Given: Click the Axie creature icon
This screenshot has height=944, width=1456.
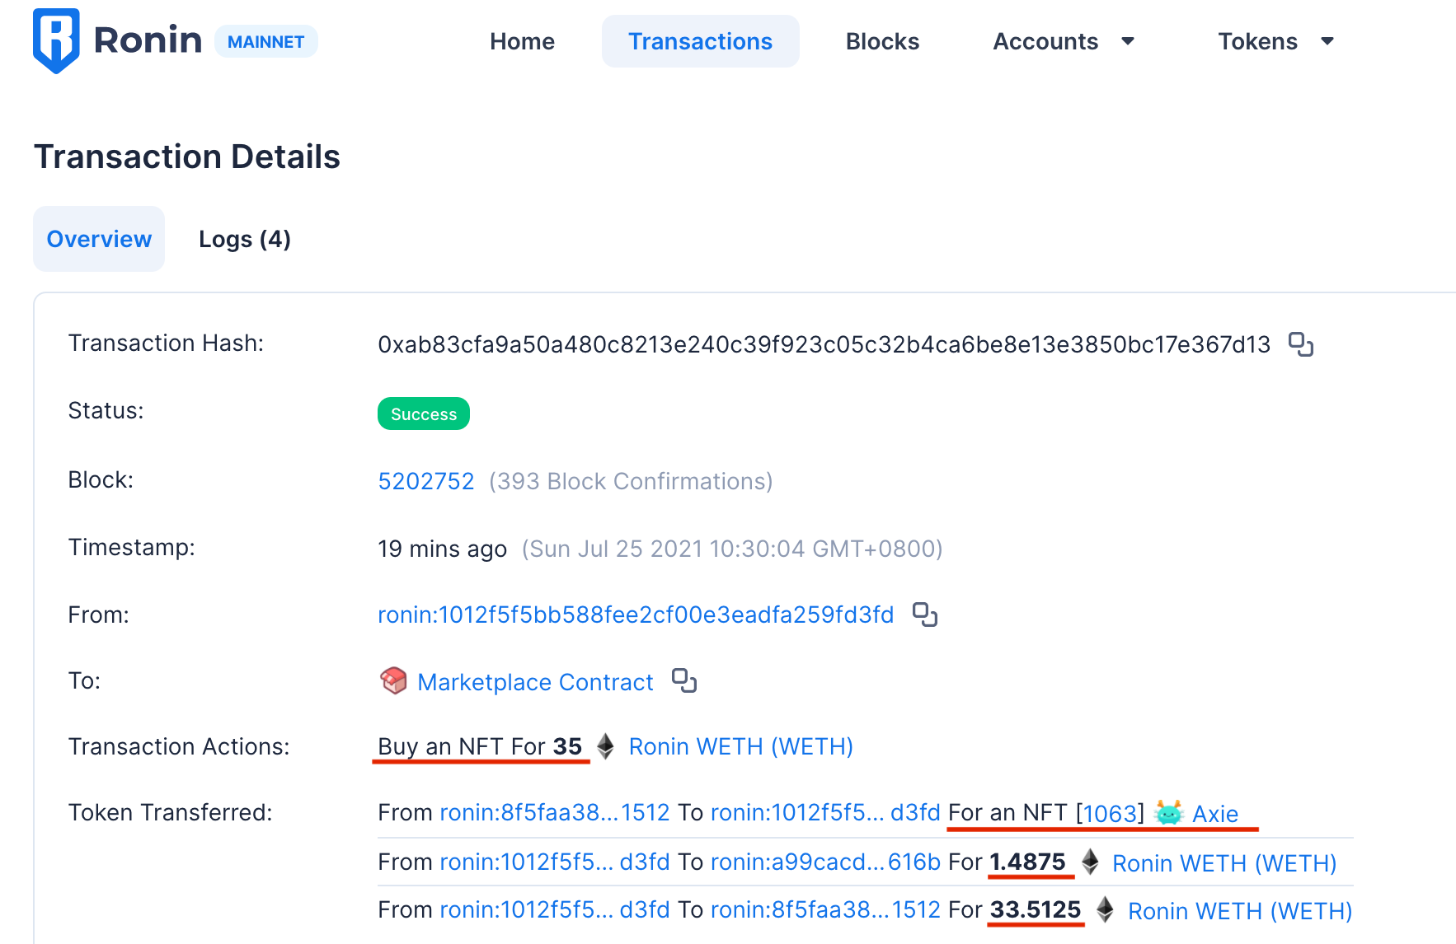Looking at the screenshot, I should coord(1169,813).
